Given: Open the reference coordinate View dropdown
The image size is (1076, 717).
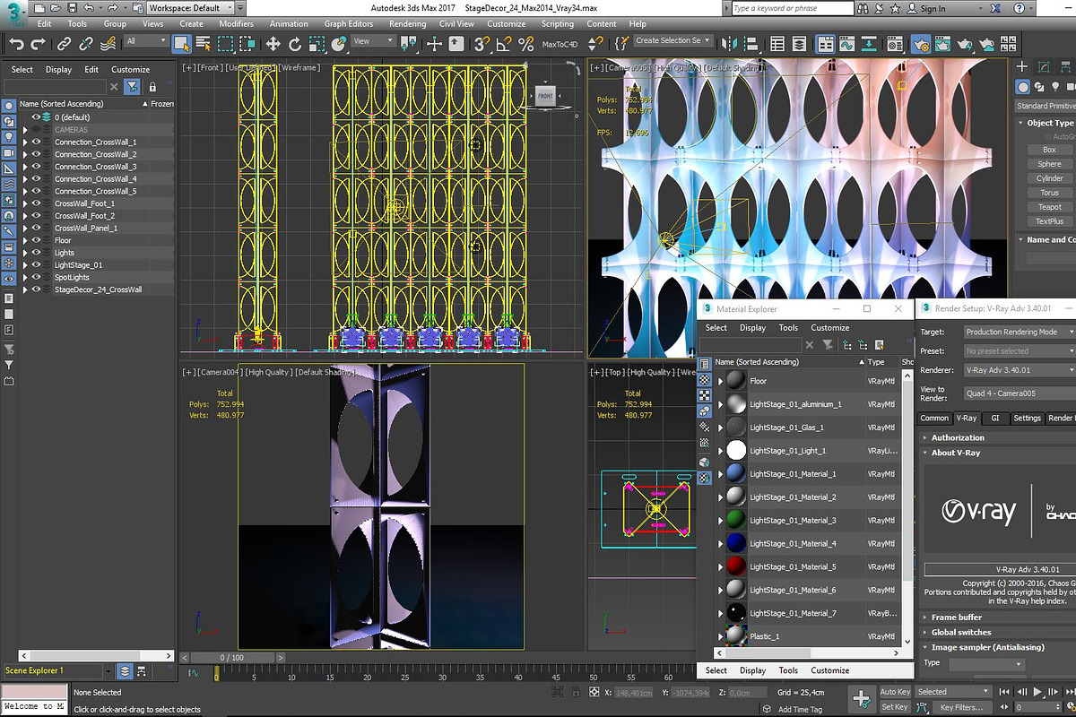Looking at the screenshot, I should (x=373, y=41).
